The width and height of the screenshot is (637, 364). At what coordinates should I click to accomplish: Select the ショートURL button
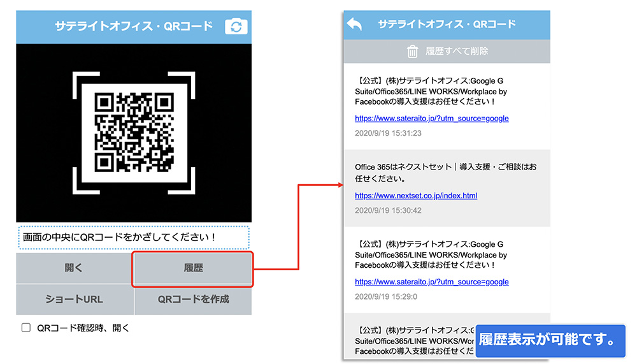75,300
